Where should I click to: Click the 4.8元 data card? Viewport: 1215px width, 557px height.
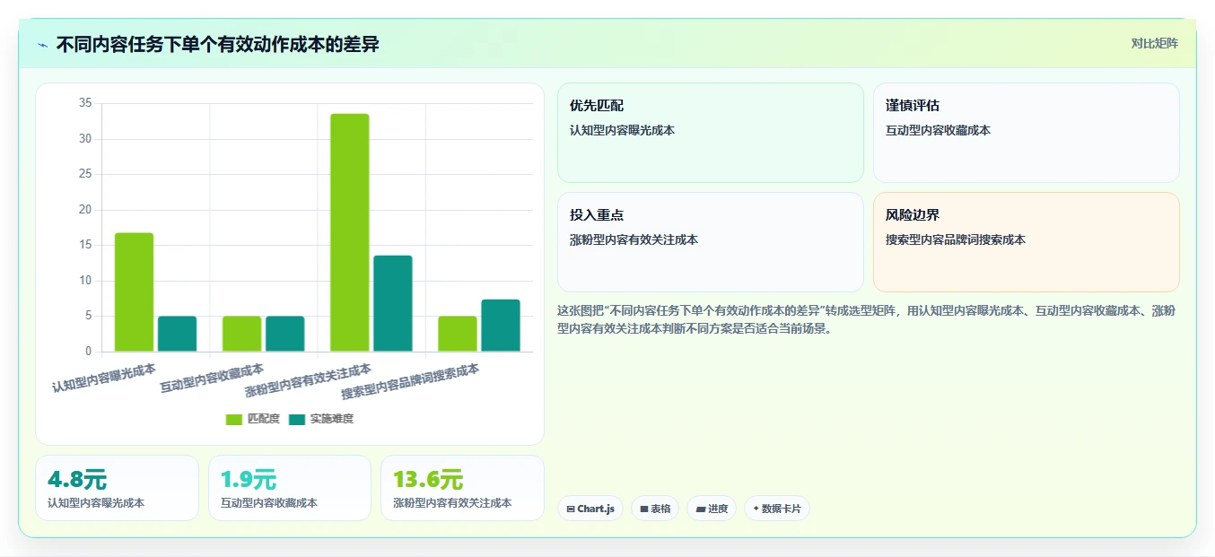pyautogui.click(x=117, y=488)
